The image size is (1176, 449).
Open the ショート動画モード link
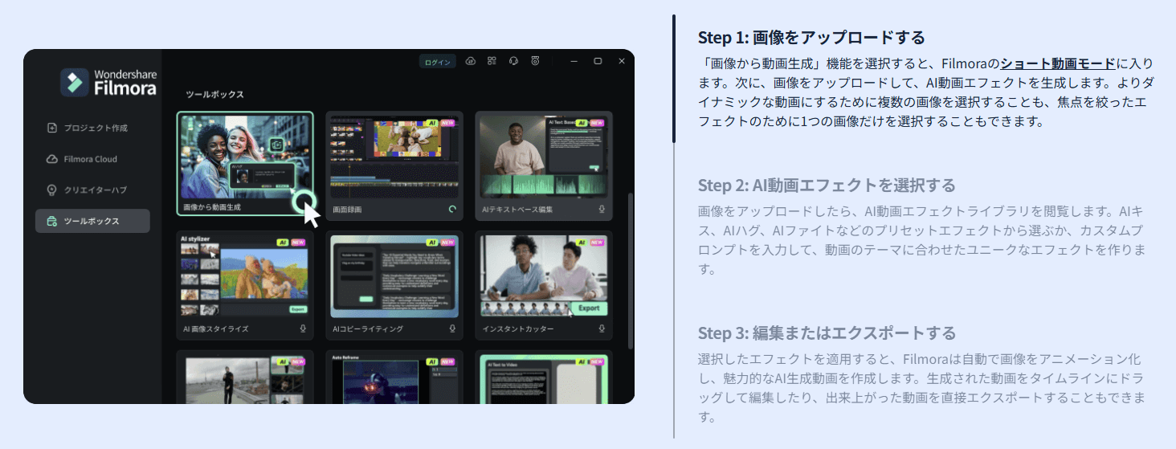coord(1058,63)
